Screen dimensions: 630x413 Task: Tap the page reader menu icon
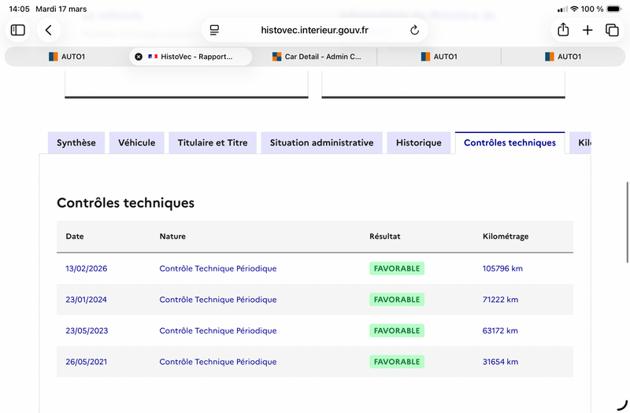click(214, 30)
